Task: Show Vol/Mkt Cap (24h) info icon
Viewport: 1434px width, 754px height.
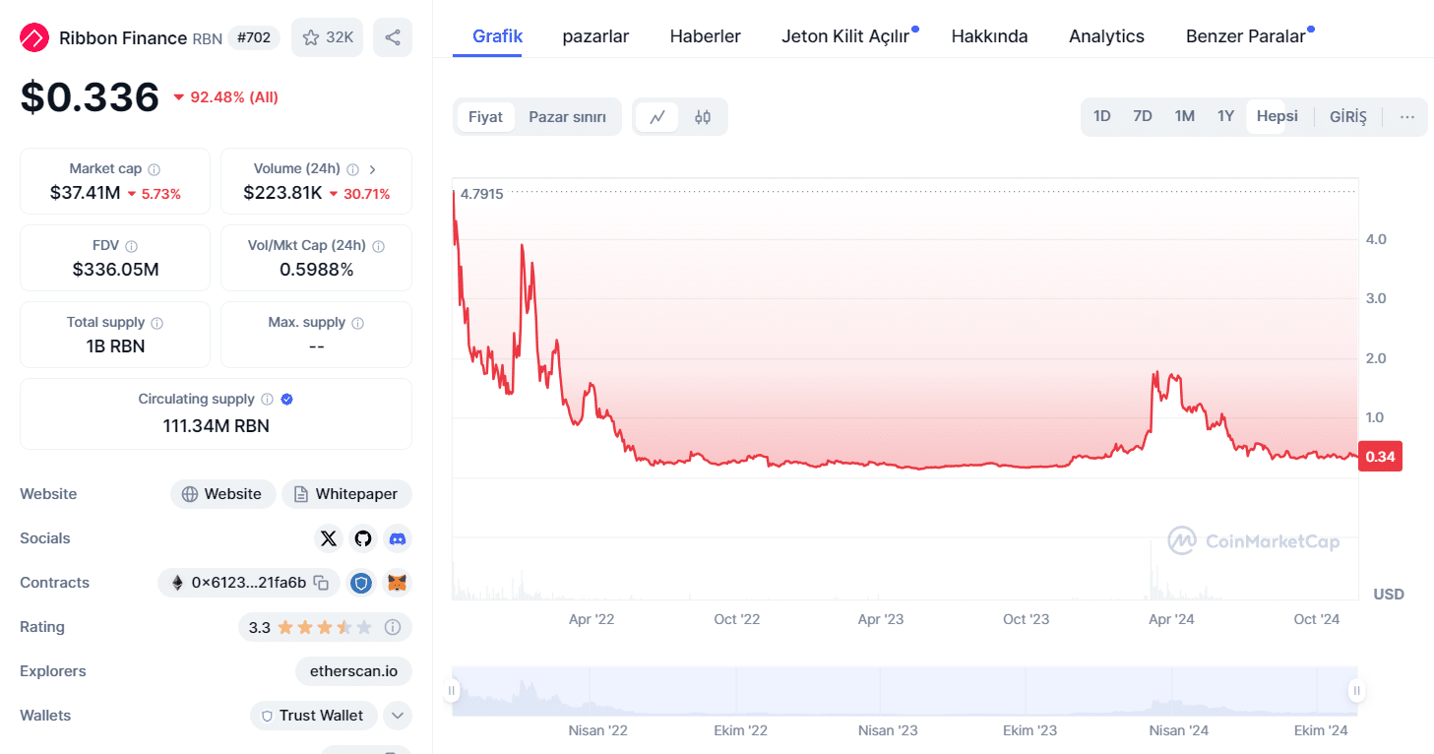Action: [378, 246]
